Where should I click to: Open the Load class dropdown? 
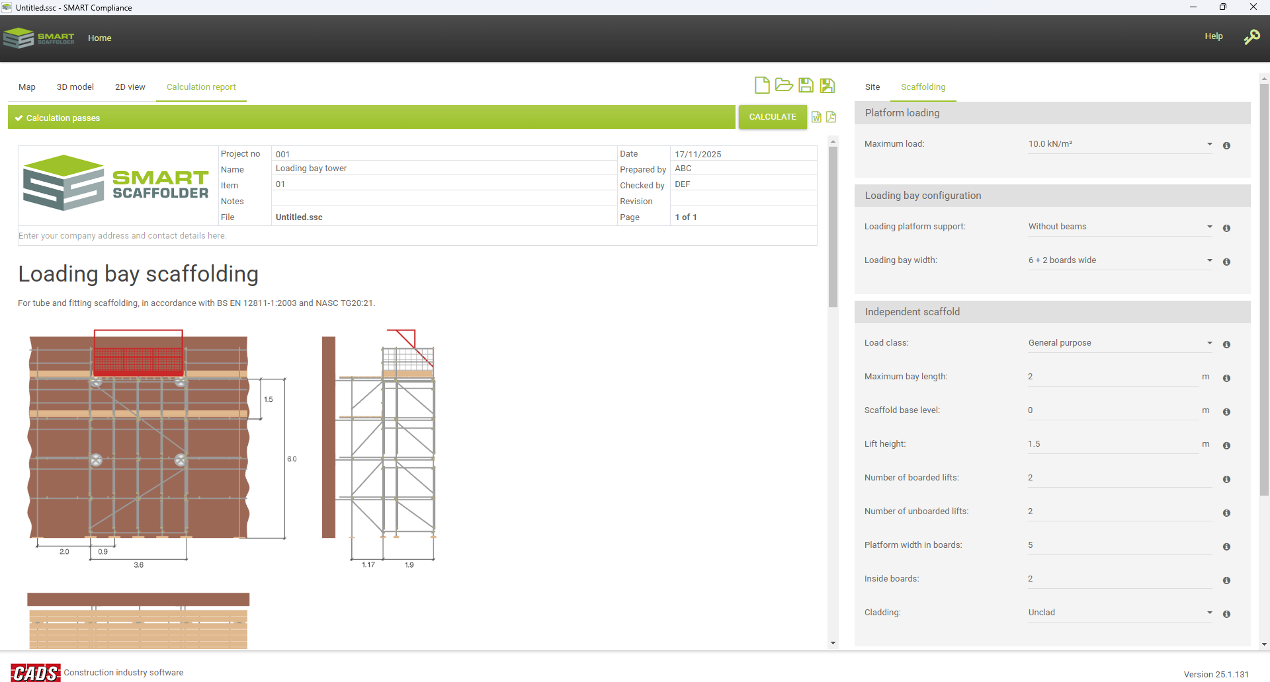[1119, 343]
